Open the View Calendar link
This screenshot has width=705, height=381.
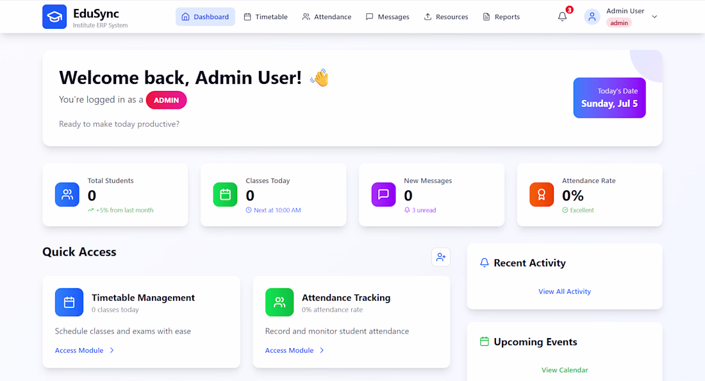click(565, 370)
